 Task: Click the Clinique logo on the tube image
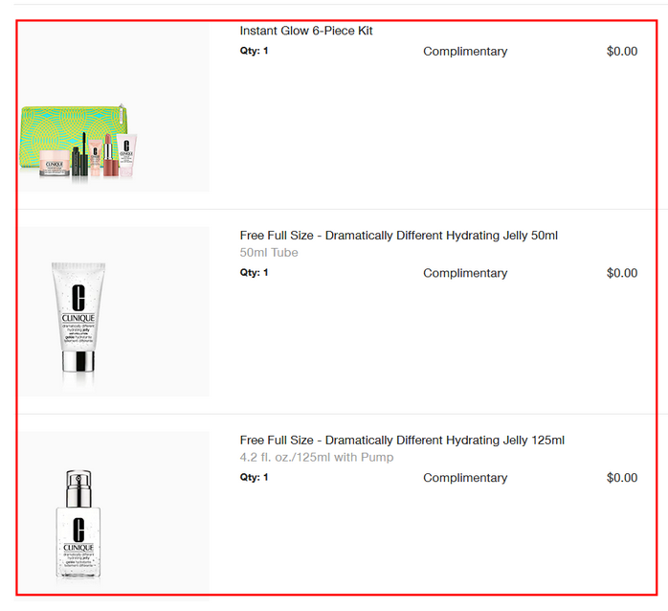pyautogui.click(x=78, y=304)
